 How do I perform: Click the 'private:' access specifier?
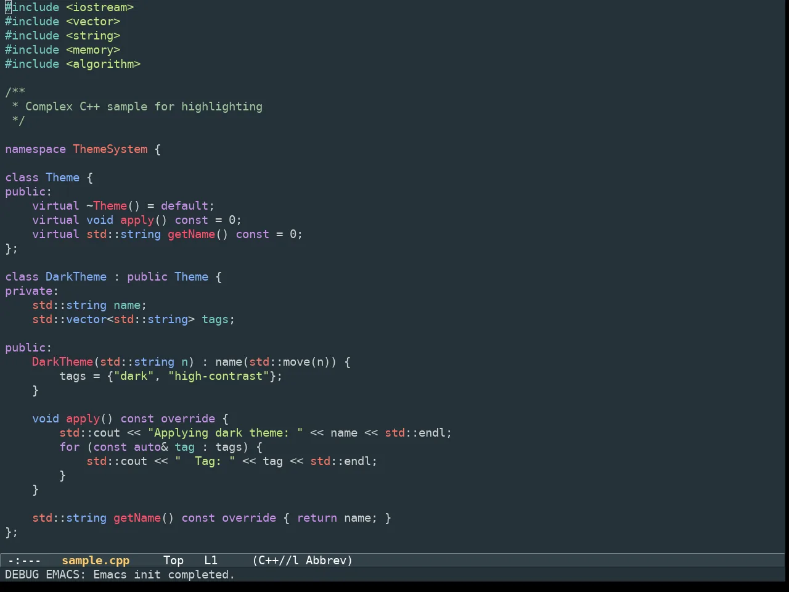tap(32, 291)
